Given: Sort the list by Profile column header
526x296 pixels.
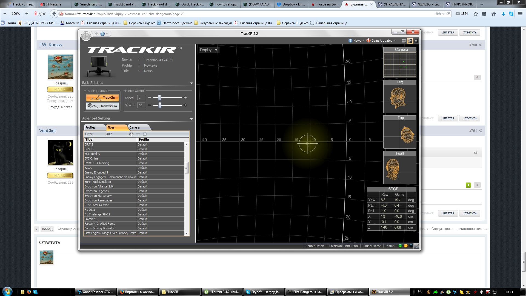Looking at the screenshot, I should tap(163, 140).
